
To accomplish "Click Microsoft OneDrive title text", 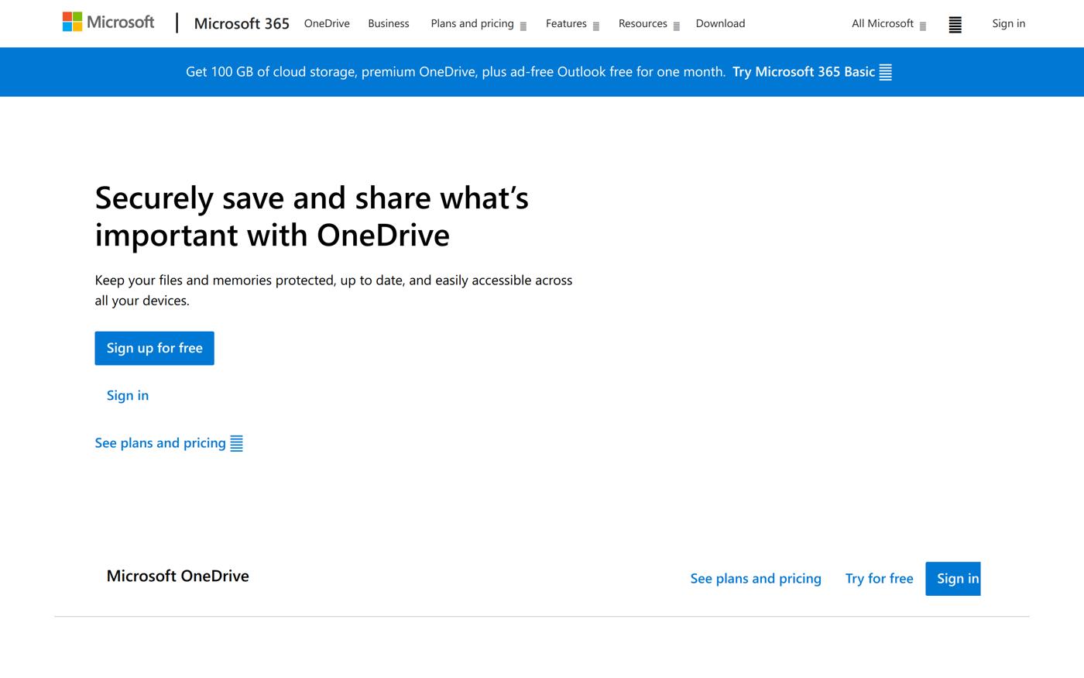I will click(x=178, y=576).
